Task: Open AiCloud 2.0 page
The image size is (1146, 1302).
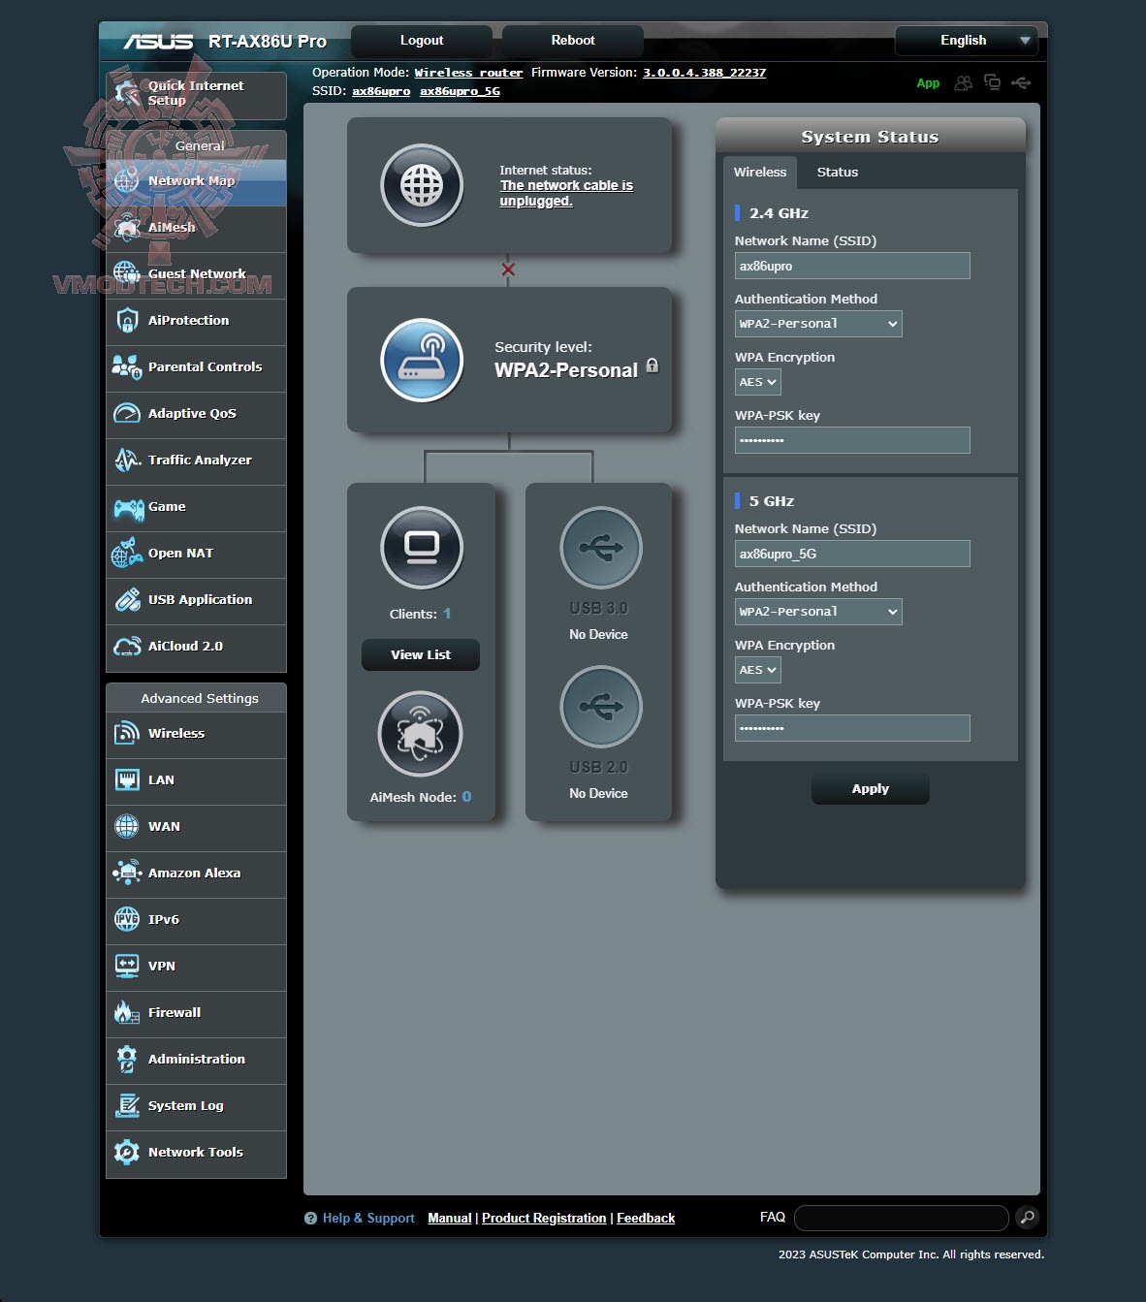Action: tap(196, 647)
